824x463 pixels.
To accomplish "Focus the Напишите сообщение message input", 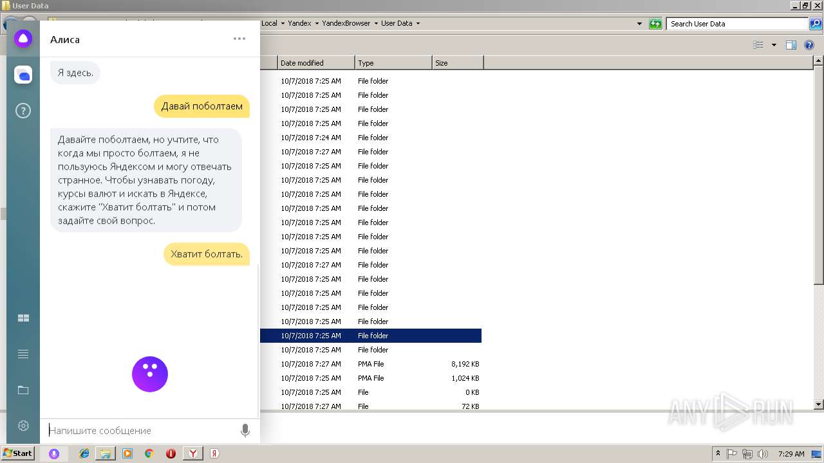I will tap(142, 431).
